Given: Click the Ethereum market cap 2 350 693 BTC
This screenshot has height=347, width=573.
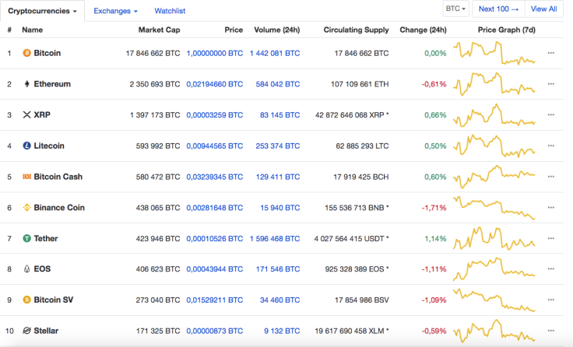Looking at the screenshot, I should point(155,84).
